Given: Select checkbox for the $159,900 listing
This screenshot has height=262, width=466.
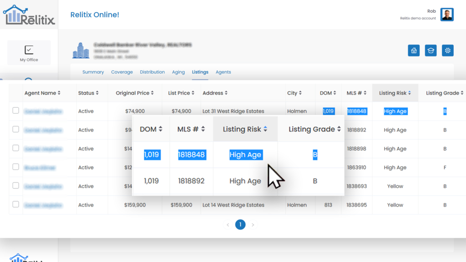Looking at the screenshot, I should click(16, 205).
